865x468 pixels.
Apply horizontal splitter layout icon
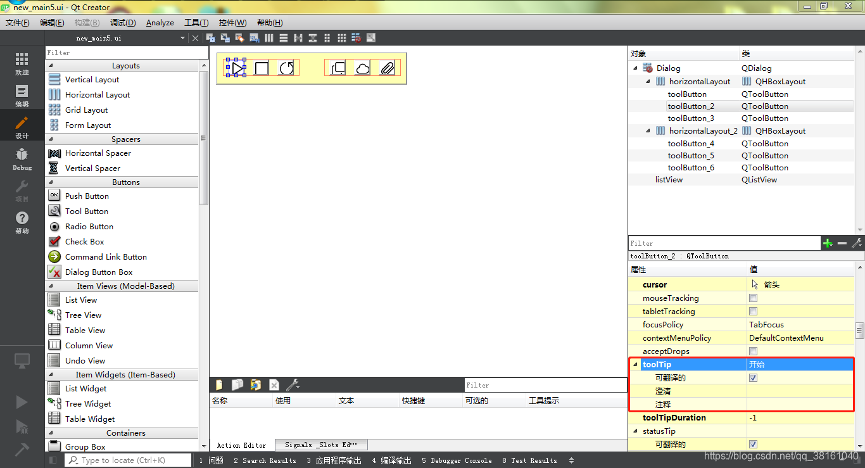(298, 38)
